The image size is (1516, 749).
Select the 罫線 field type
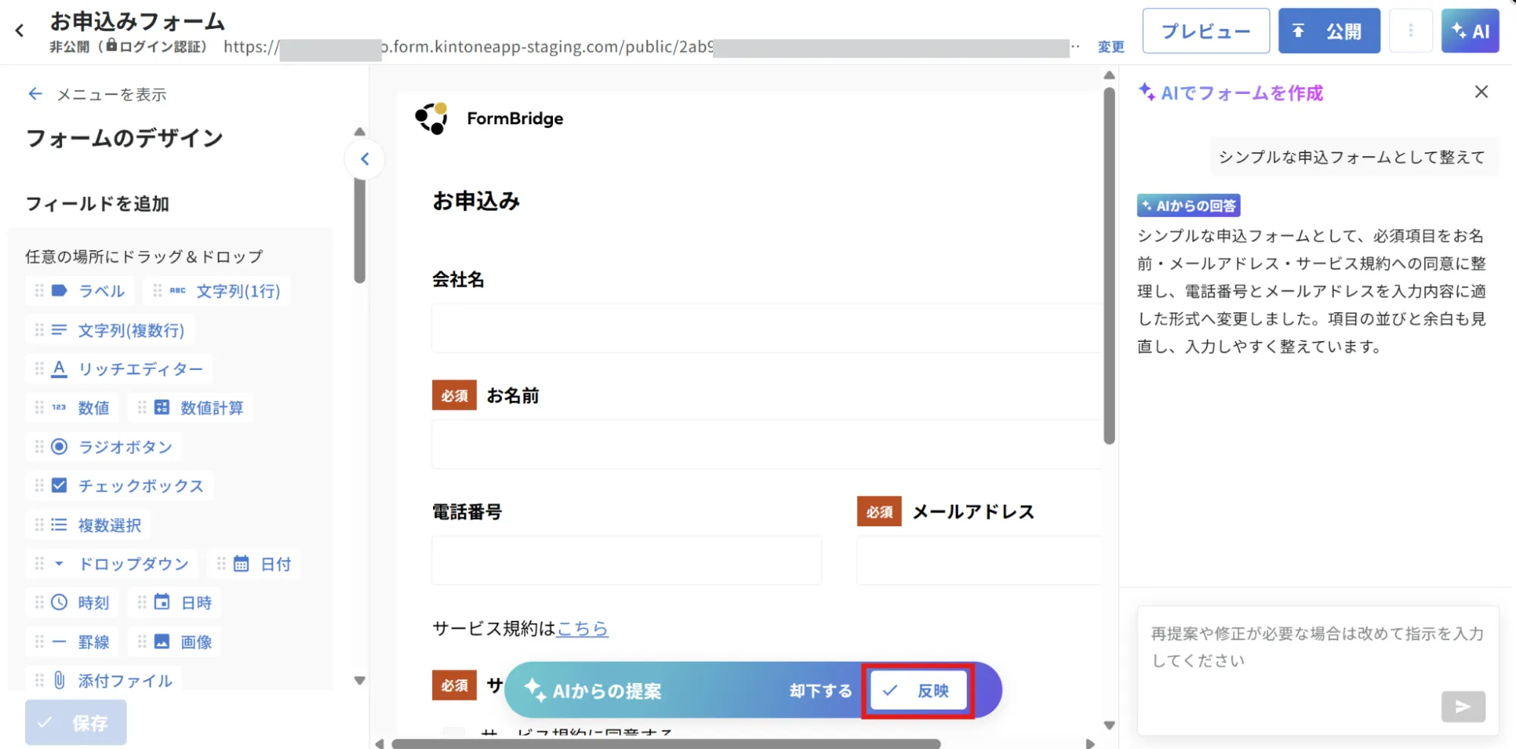tap(72, 641)
